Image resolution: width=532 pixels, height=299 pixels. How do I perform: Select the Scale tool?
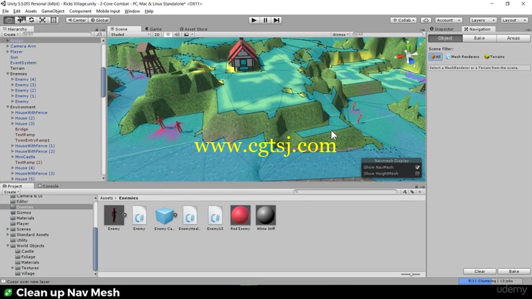click(x=43, y=20)
